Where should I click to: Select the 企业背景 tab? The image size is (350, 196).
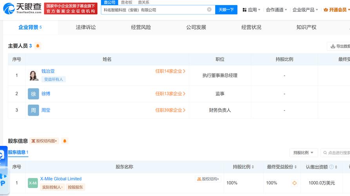(30, 27)
